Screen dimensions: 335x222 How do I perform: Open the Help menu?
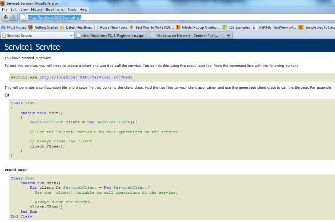[83, 10]
